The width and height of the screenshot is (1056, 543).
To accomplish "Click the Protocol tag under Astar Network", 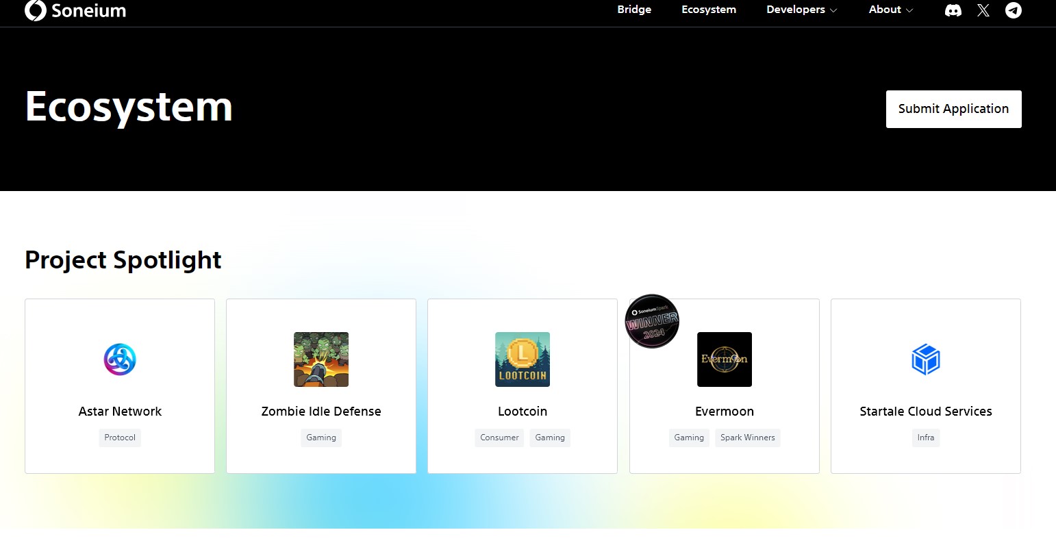I will click(120, 438).
